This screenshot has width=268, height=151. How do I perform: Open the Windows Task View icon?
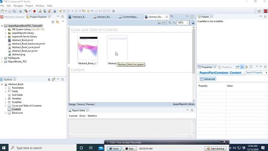tap(91, 148)
